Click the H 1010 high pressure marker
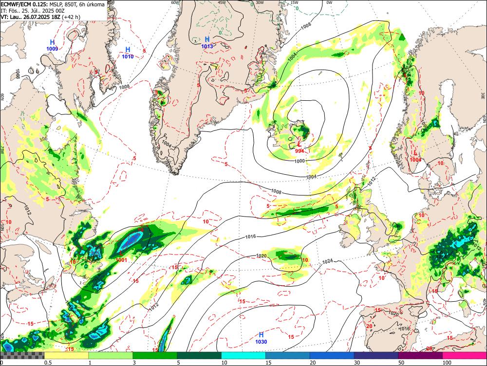This screenshot has width=487, height=366. [128, 53]
